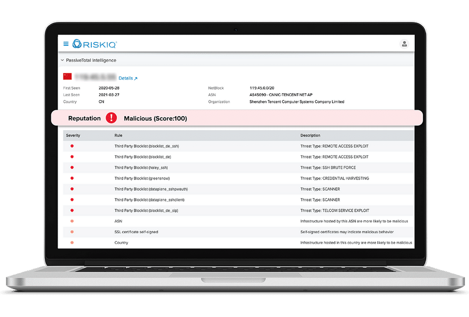Image resolution: width=469 pixels, height=317 pixels.
Task: Select the NetBlock value 119.45.0.0/20
Action: tap(262, 88)
